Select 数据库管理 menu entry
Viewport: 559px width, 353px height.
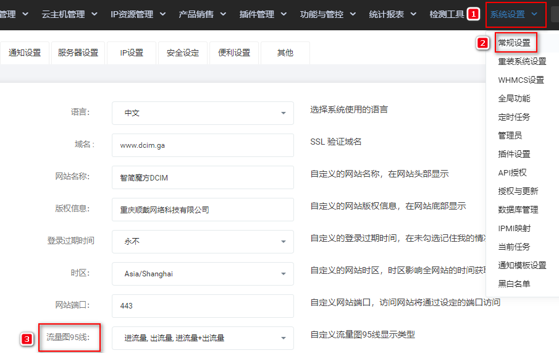click(518, 210)
